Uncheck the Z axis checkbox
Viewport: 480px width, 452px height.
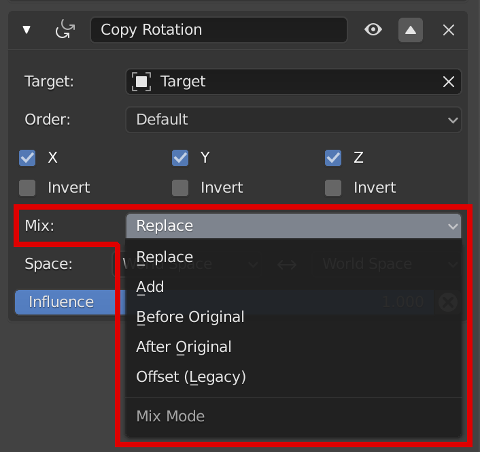[x=333, y=158]
